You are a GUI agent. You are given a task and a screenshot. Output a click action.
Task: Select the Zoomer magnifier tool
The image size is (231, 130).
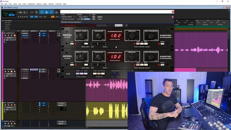coord(36,12)
